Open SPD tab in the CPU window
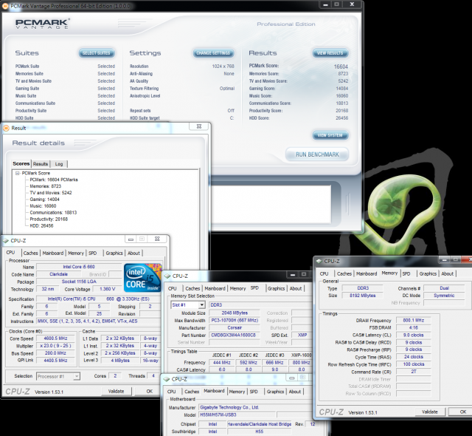The image size is (472, 436). coord(93,253)
